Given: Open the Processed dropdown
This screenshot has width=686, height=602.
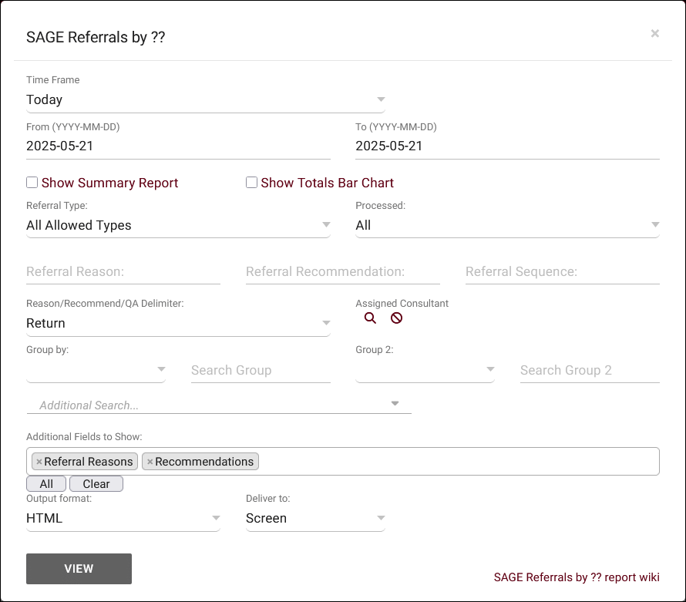Looking at the screenshot, I should [x=507, y=225].
